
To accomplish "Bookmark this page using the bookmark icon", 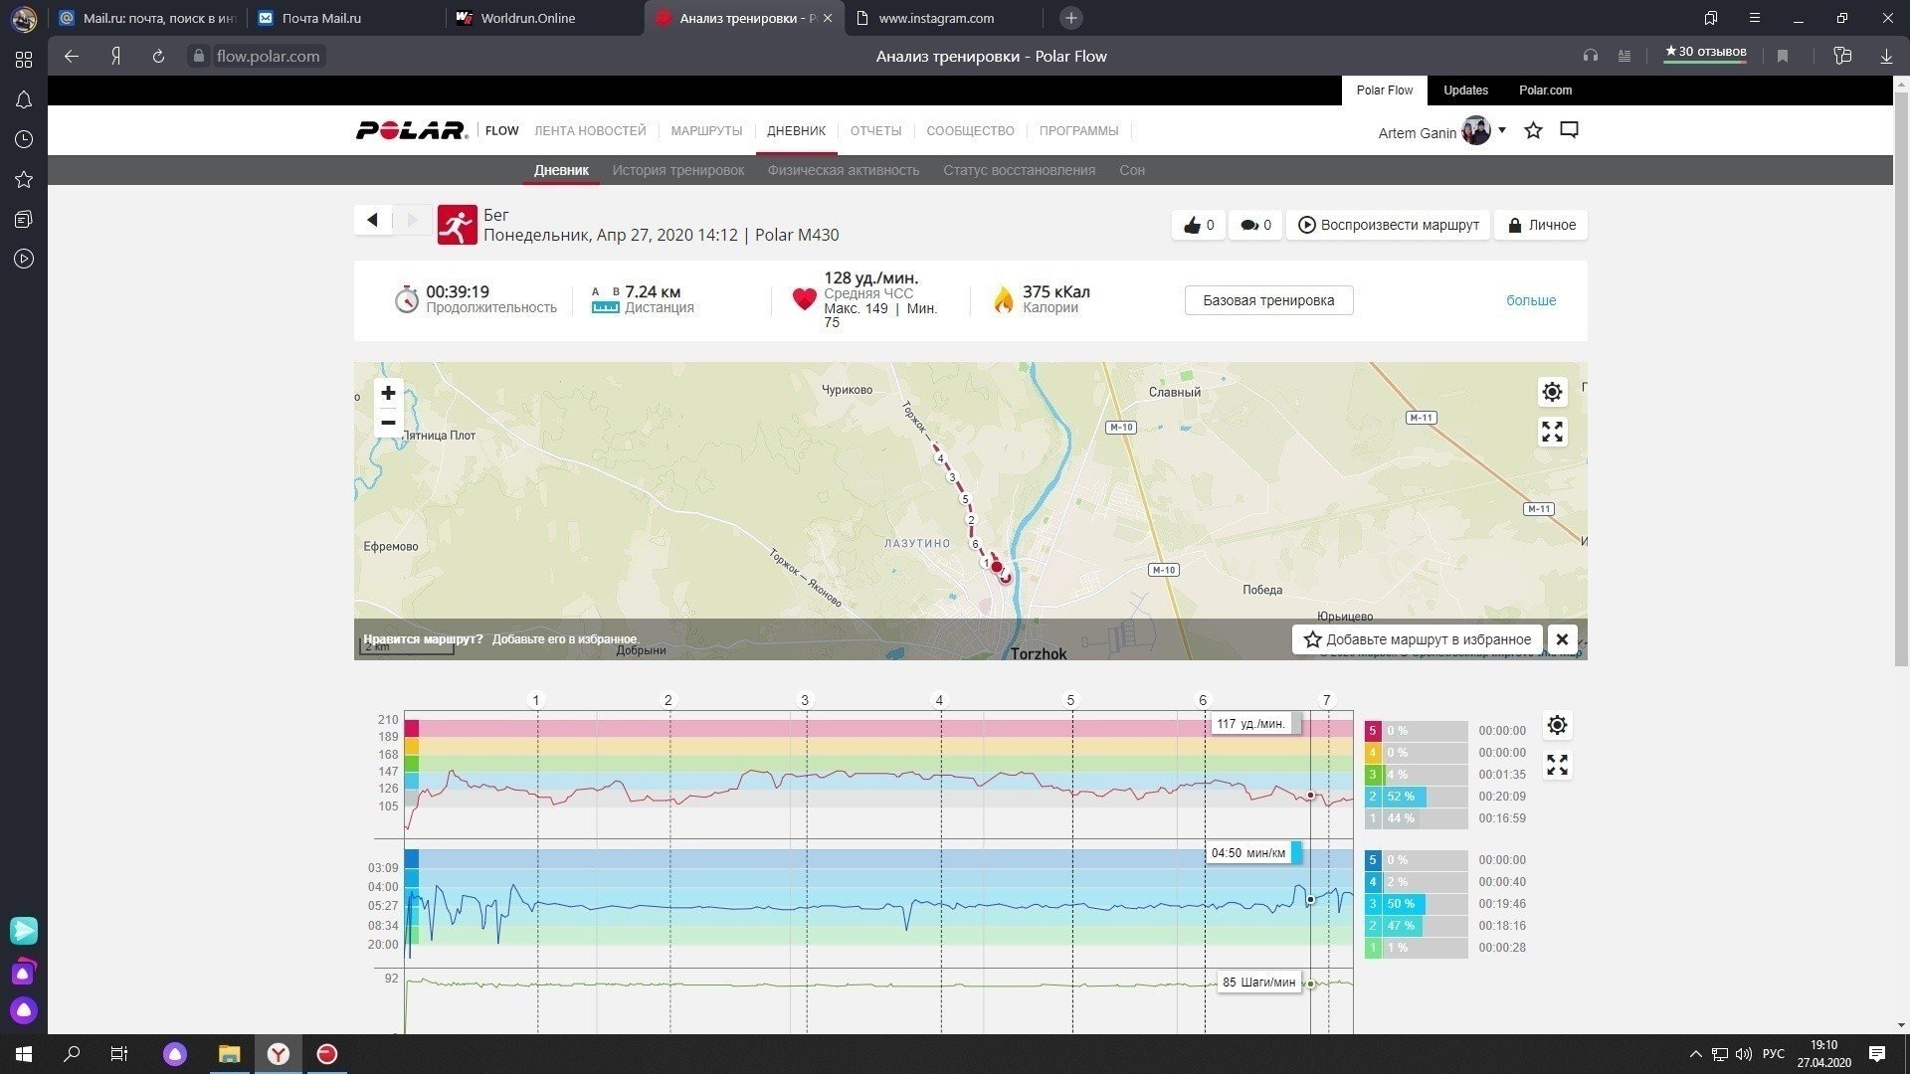I will (1783, 57).
